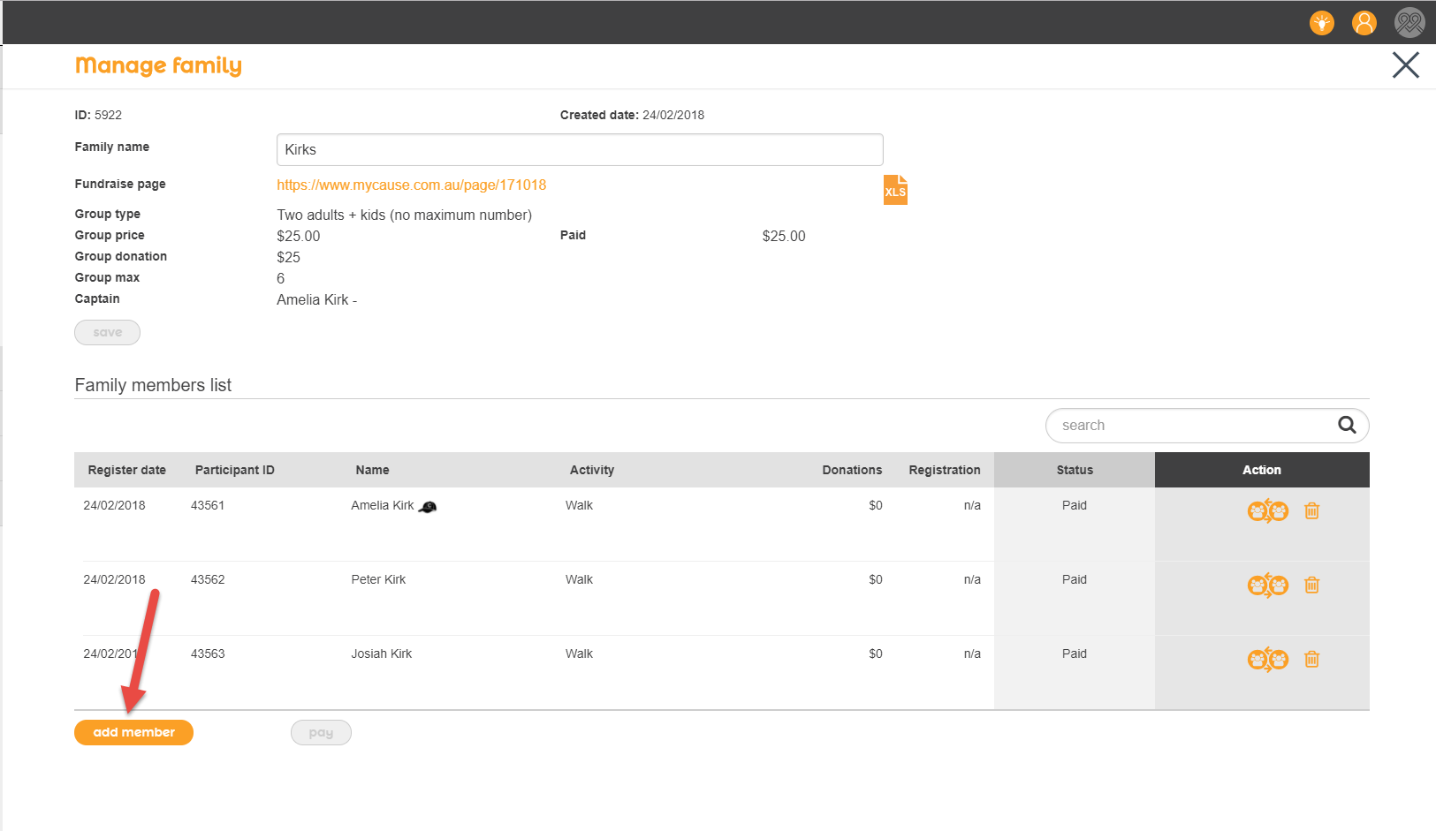Click the Family members list heading

coord(153,385)
